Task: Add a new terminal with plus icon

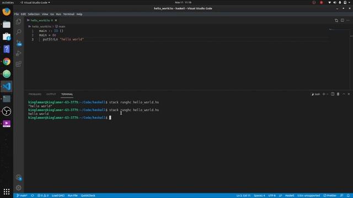Action: coord(324,94)
